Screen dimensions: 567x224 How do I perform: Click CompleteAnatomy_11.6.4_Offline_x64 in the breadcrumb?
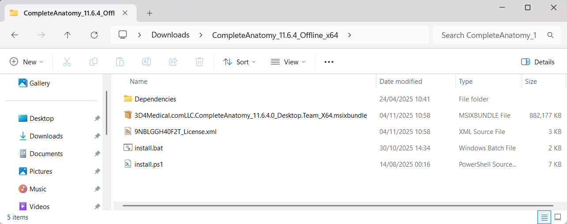pos(275,35)
